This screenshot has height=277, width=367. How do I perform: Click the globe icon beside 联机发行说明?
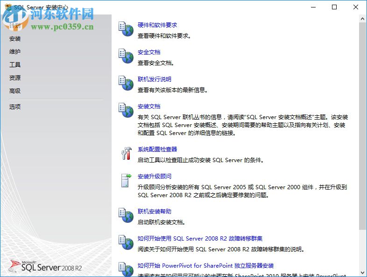[x=126, y=83]
